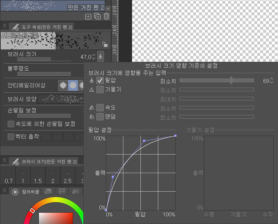Click the brush stroke preview thumbnail

click(55, 41)
